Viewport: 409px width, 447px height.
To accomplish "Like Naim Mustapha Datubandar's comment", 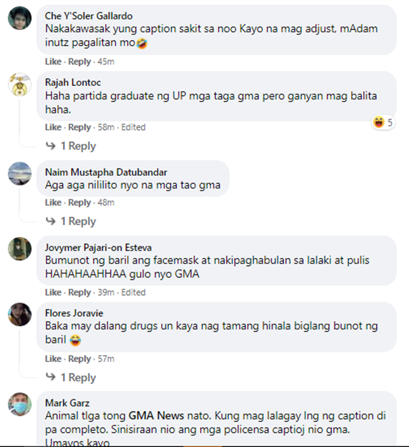I will click(x=53, y=203).
